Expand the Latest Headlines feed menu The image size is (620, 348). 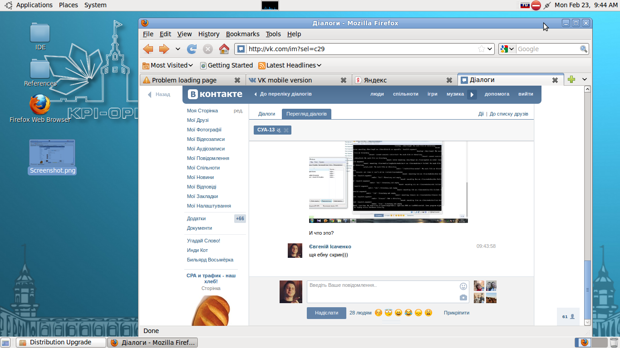click(x=290, y=65)
